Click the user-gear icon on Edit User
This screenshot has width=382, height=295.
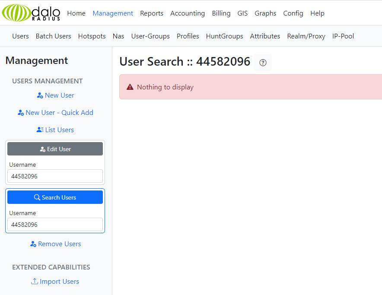click(x=43, y=149)
